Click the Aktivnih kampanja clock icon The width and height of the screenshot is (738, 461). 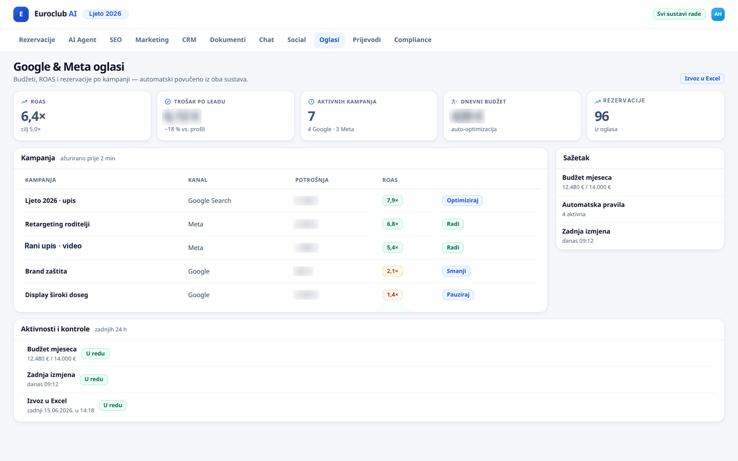coord(311,102)
